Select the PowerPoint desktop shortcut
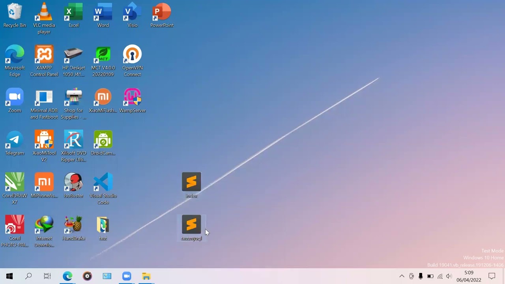Screen dimensions: 505x284 click(162, 16)
